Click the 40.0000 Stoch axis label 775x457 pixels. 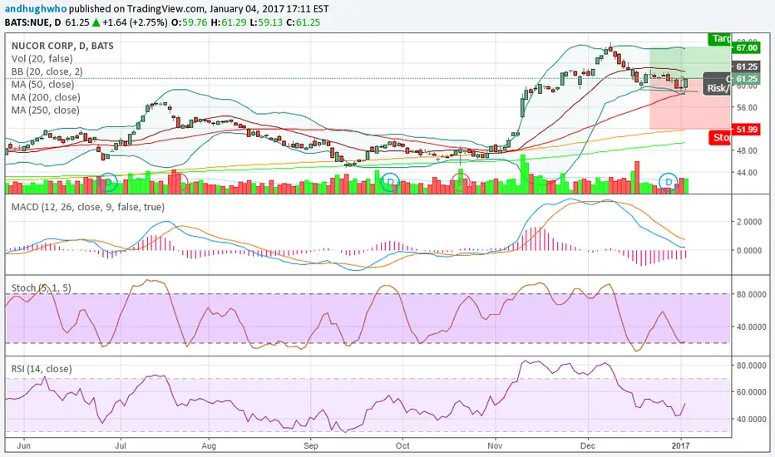coord(751,327)
